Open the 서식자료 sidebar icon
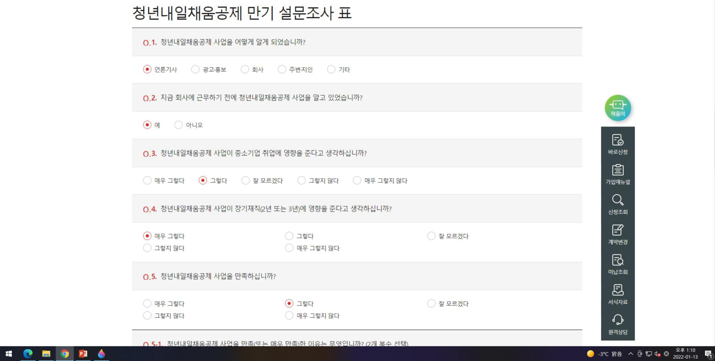 click(x=617, y=295)
